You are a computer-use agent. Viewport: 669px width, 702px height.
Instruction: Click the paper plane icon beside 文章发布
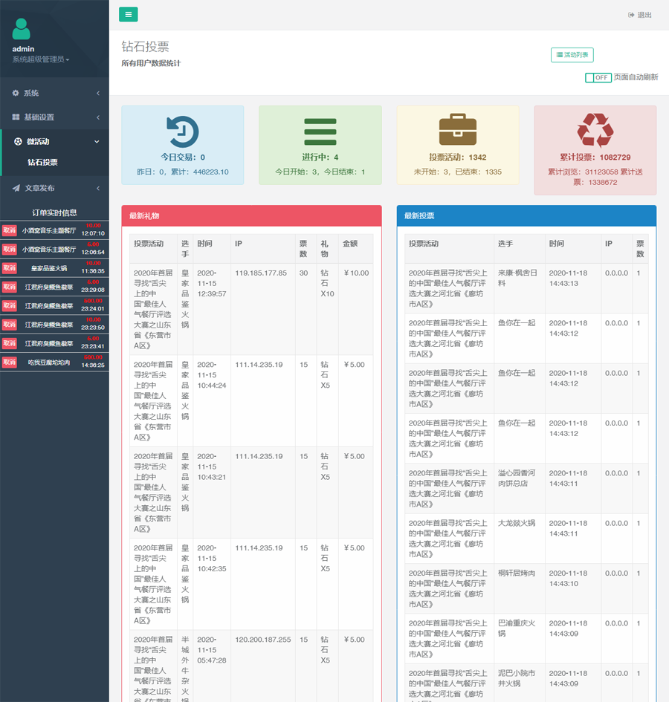click(16, 188)
